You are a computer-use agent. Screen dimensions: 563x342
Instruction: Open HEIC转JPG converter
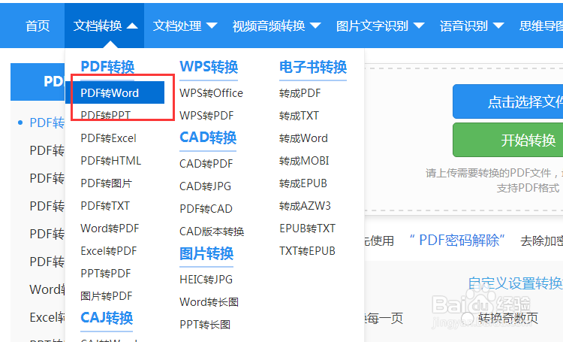pos(206,280)
